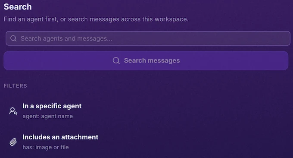Click the Search page heading

[x=18, y=7]
